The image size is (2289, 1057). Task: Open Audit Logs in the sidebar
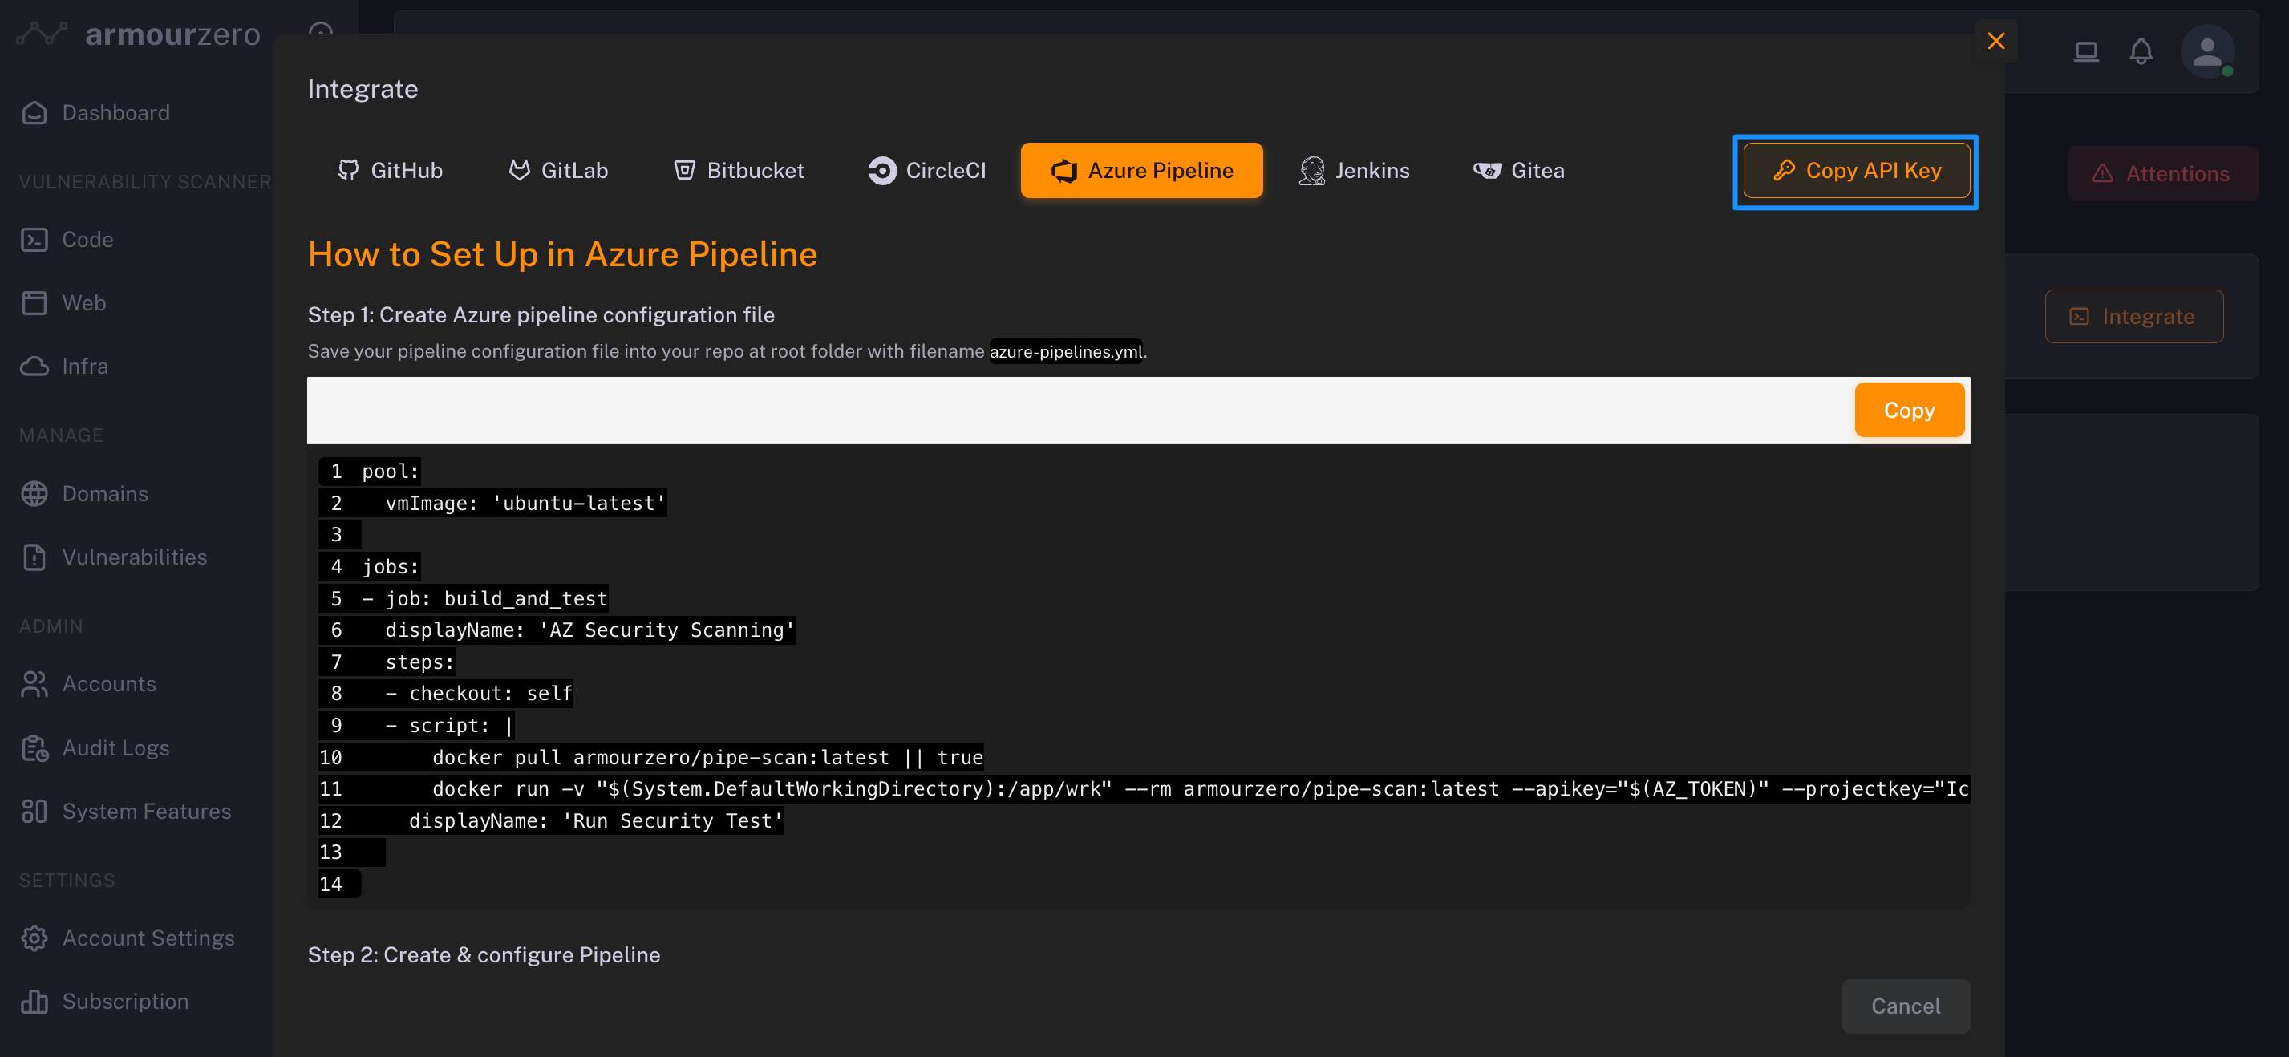coord(115,748)
